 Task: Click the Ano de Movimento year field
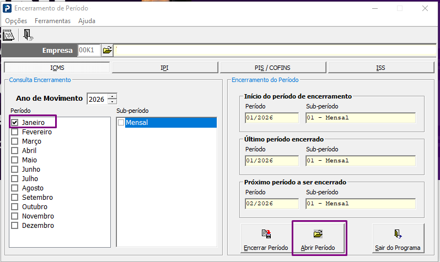98,99
